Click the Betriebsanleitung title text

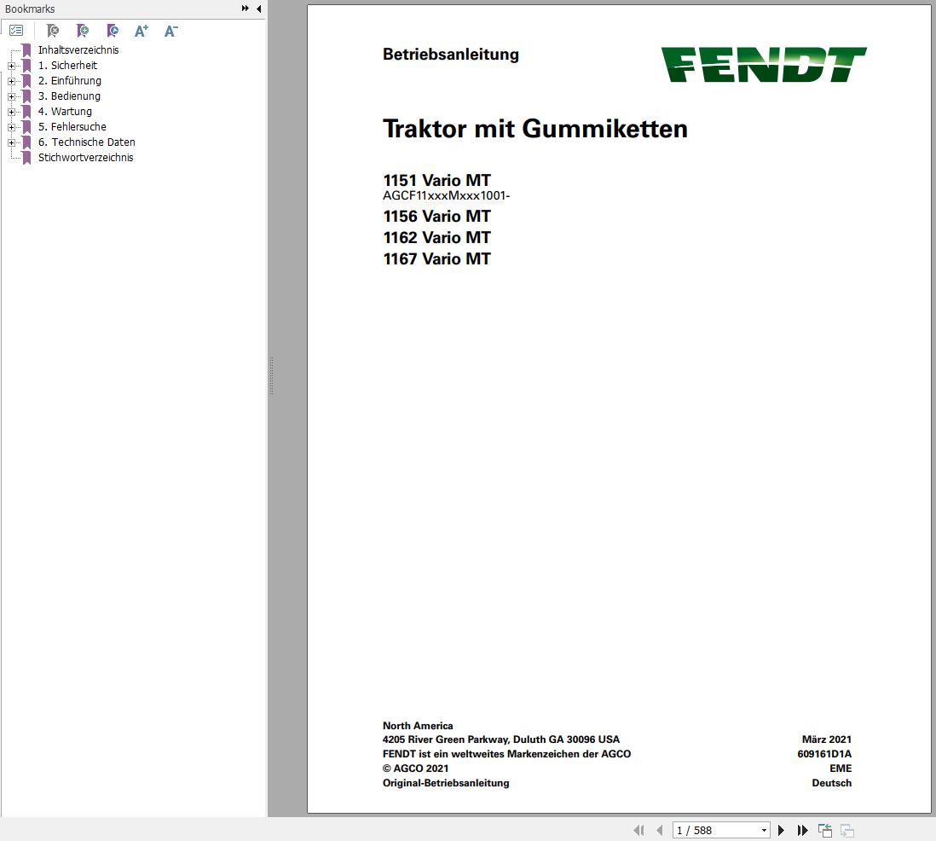(451, 55)
